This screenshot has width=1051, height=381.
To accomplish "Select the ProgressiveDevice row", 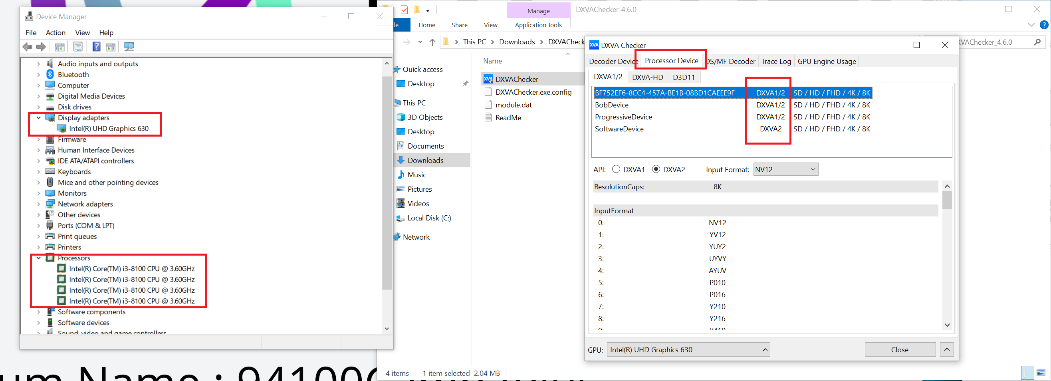I will [x=732, y=117].
